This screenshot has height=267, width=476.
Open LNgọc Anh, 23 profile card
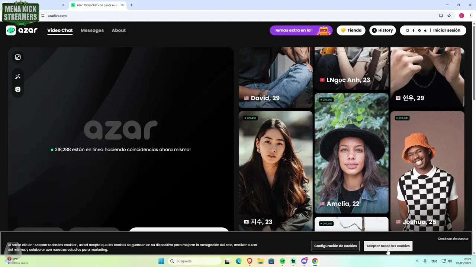tap(351, 68)
